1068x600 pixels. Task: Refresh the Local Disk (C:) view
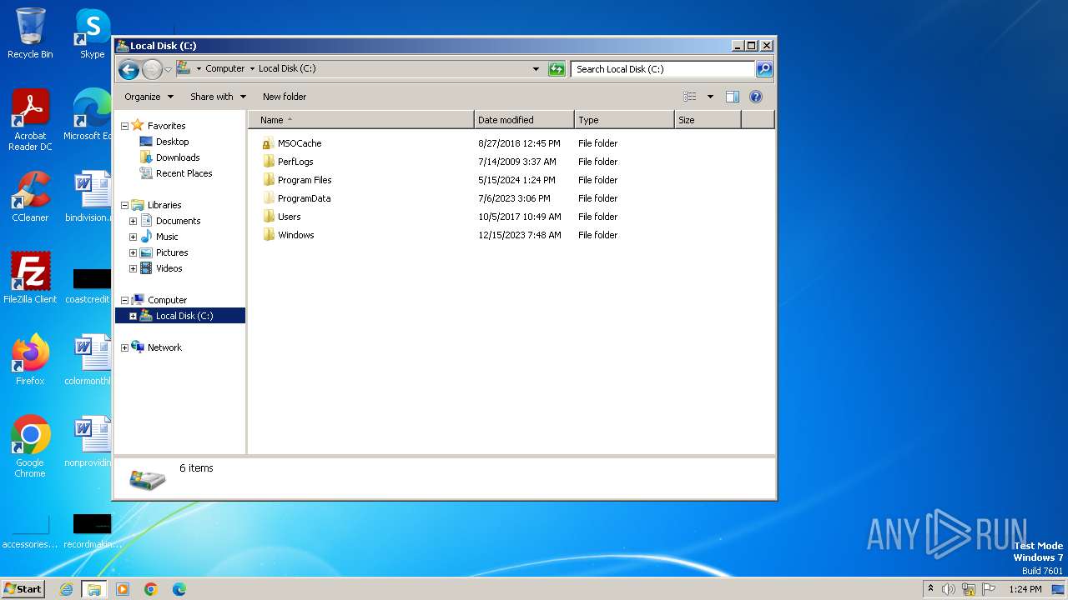point(557,69)
